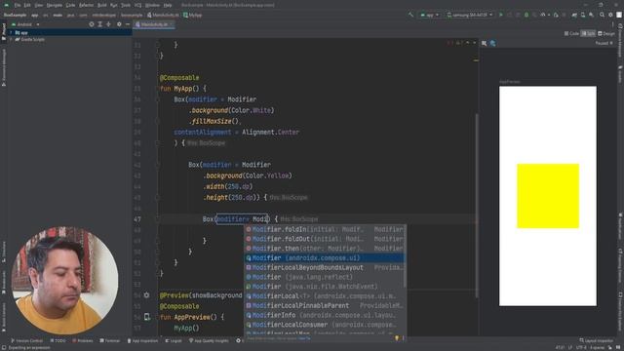The height and width of the screenshot is (351, 624).
Task: Run the app with the green play icon
Action: [501, 15]
